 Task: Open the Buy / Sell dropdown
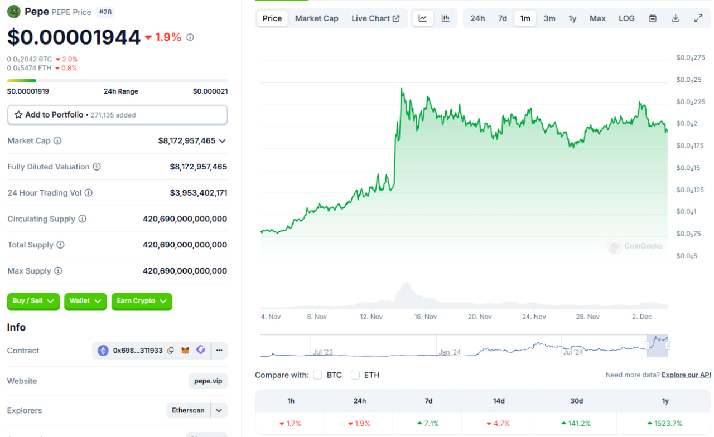pyautogui.click(x=33, y=301)
